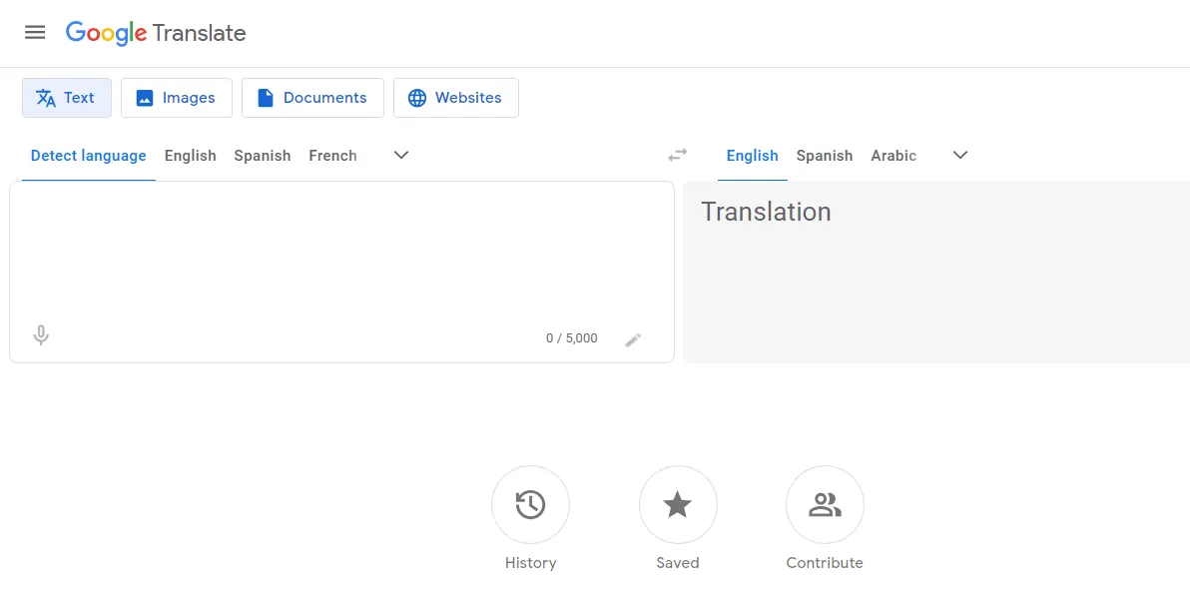Select French as the source language
This screenshot has height=594, width=1190.
point(332,156)
